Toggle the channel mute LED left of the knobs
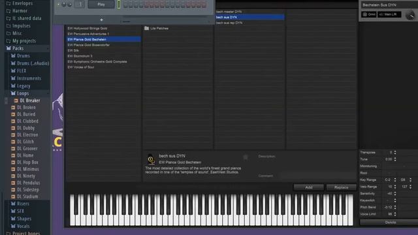 pyautogui.click(x=58, y=5)
